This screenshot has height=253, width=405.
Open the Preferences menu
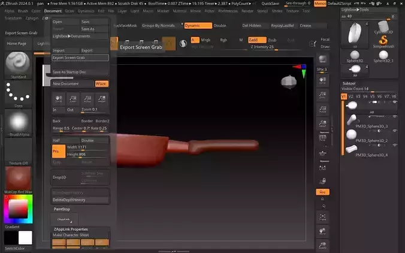[x=228, y=11]
